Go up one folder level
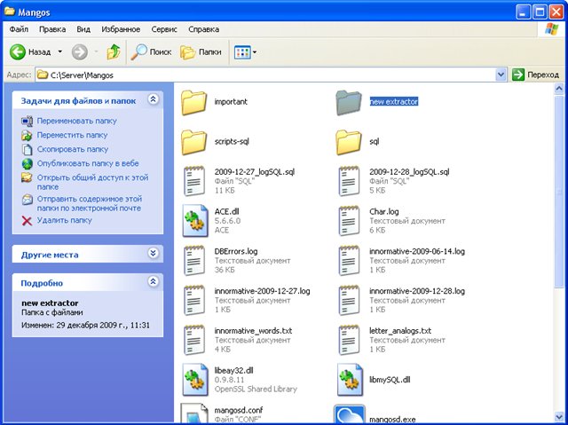This screenshot has width=568, height=425. [114, 52]
